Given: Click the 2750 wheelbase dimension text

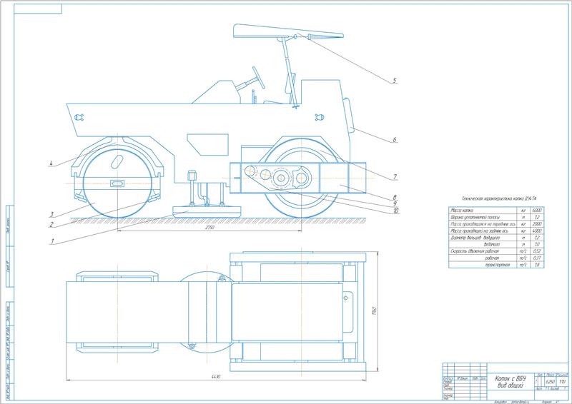Looking at the screenshot, I should coord(209,228).
